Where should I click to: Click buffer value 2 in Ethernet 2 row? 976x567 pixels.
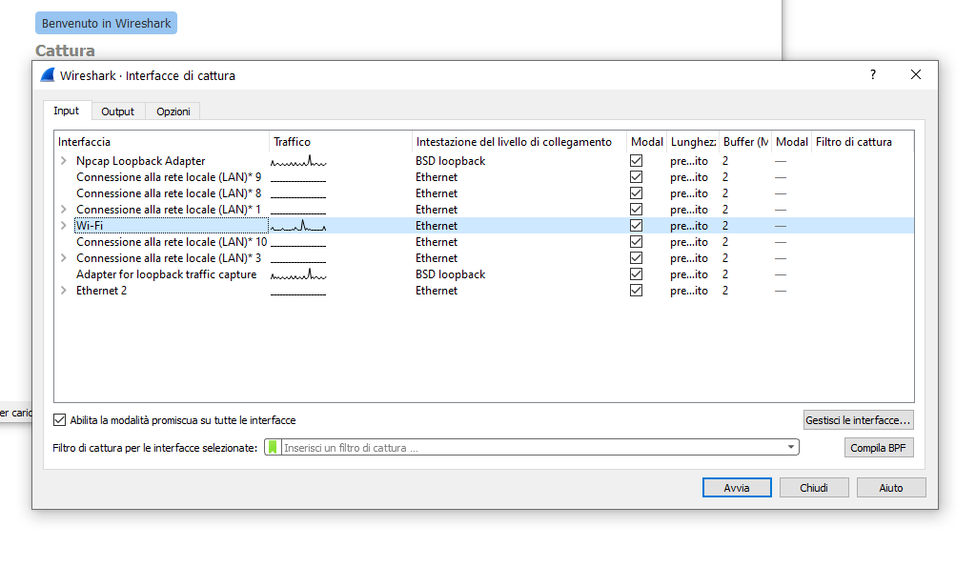[725, 290]
